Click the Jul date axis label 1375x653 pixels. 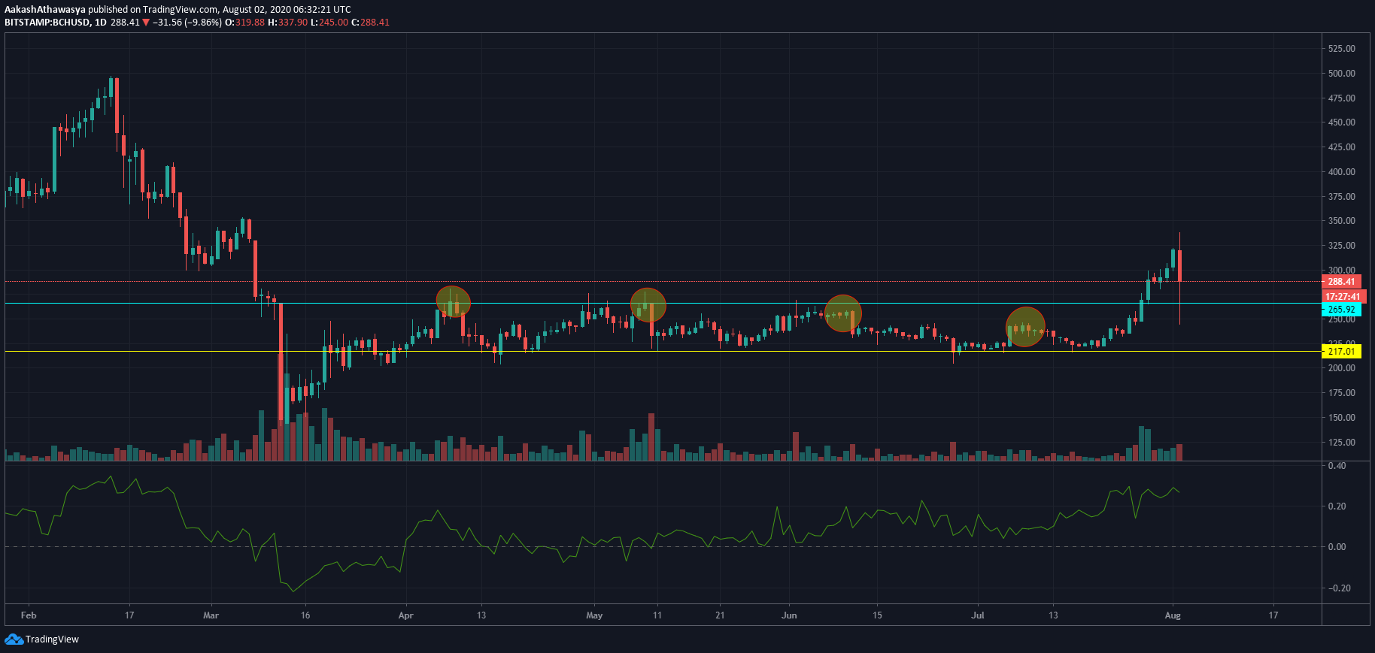(978, 615)
